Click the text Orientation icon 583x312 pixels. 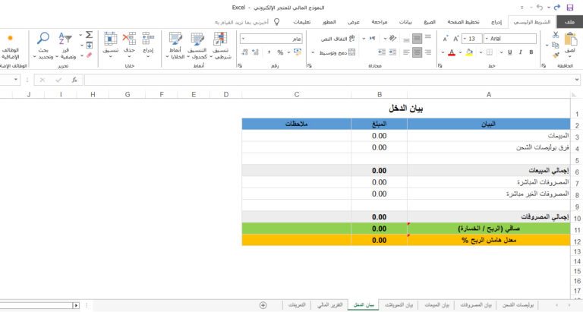392,38
